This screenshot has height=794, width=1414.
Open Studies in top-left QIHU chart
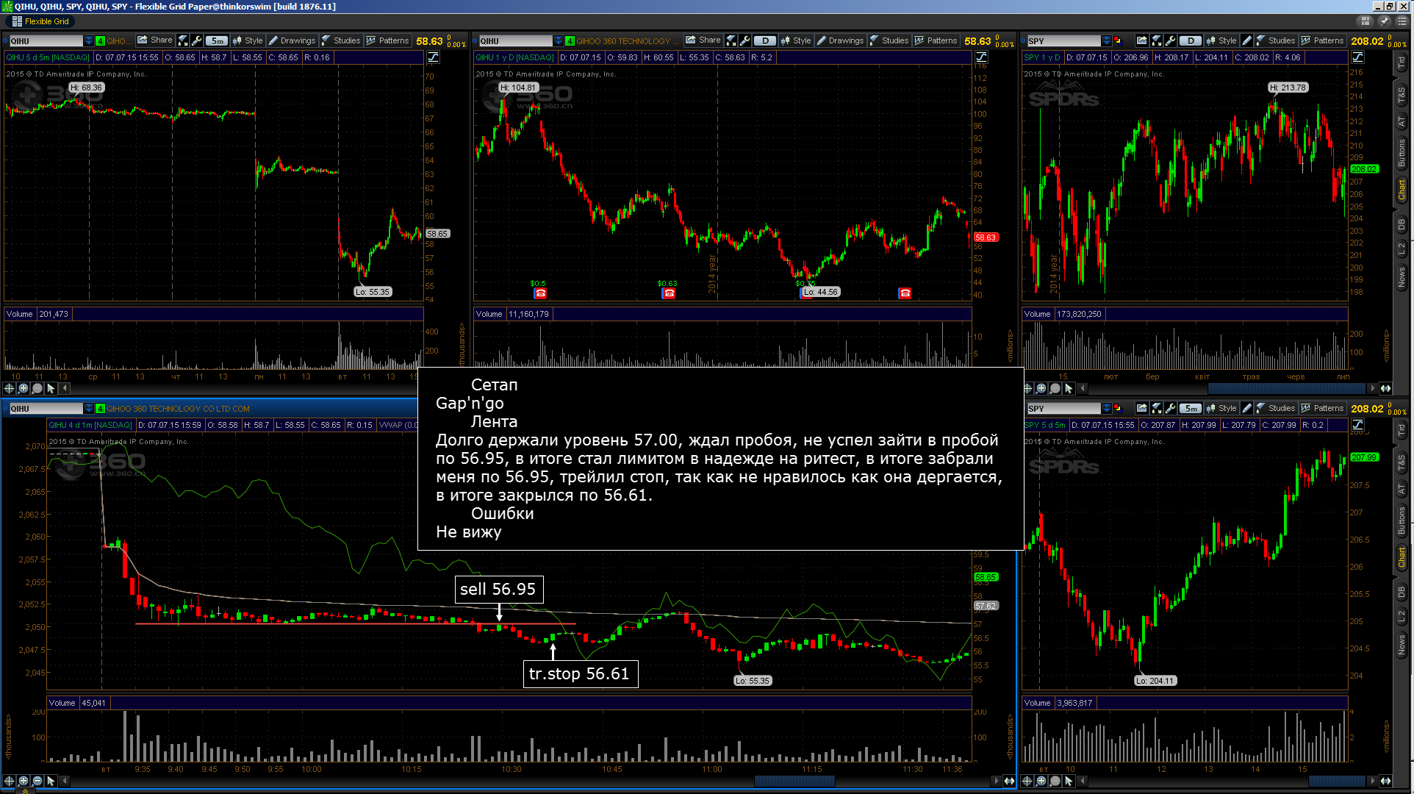point(341,41)
